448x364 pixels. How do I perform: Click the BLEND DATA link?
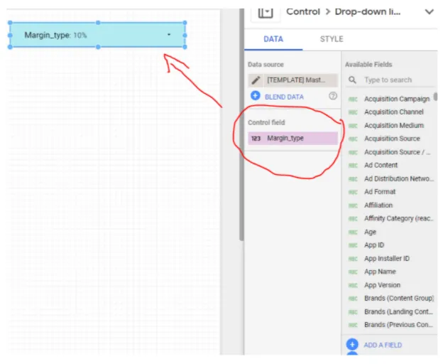284,97
